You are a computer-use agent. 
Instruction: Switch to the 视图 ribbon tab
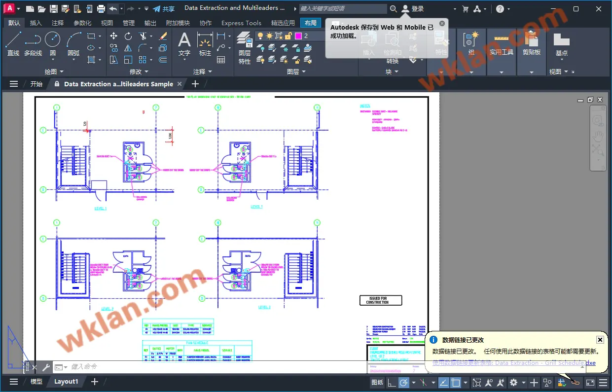107,23
